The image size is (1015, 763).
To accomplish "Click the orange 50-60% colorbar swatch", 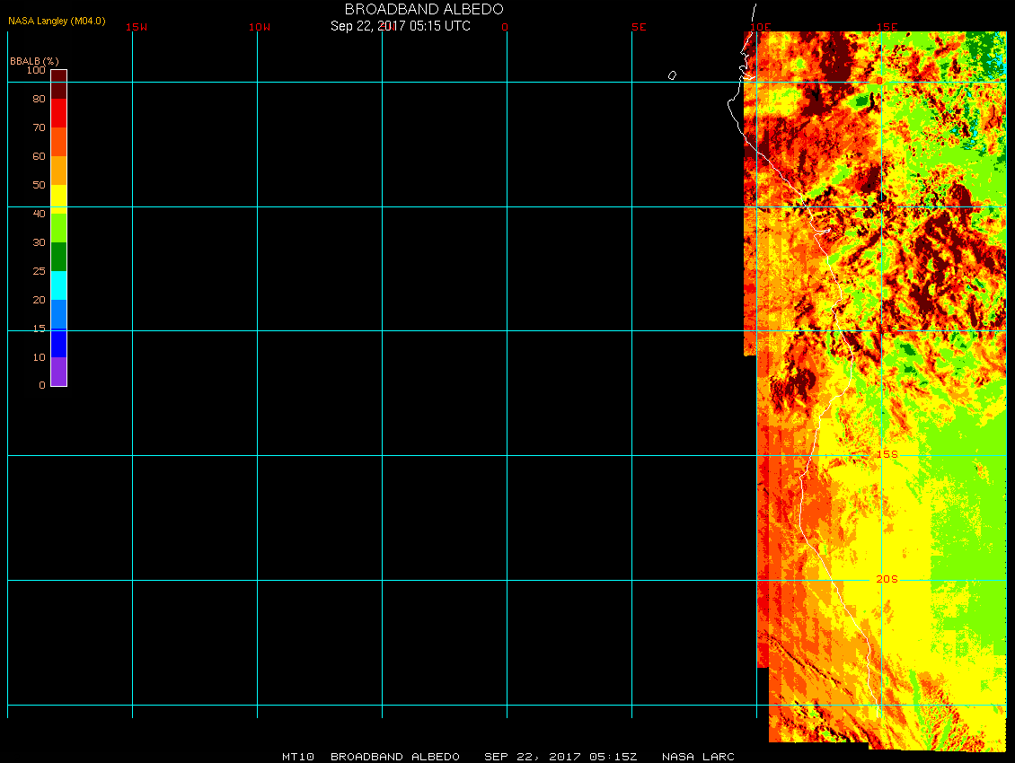I will [x=58, y=170].
